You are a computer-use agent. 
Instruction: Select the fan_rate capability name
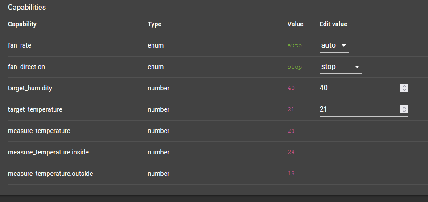[20, 45]
